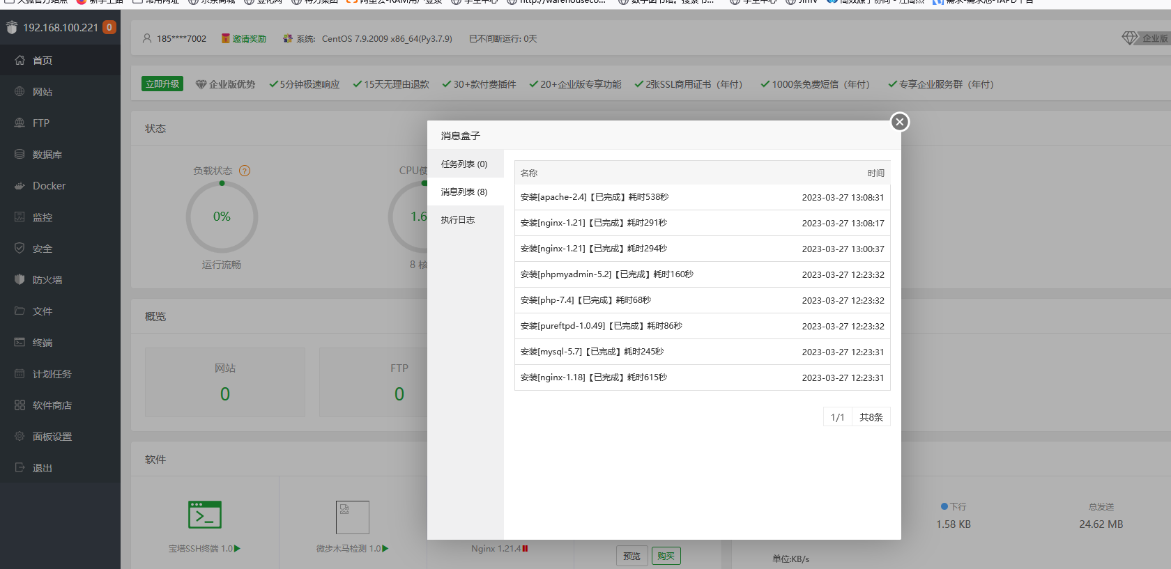Click the 退出 logout icon
Image resolution: width=1171 pixels, height=569 pixels.
(20, 467)
